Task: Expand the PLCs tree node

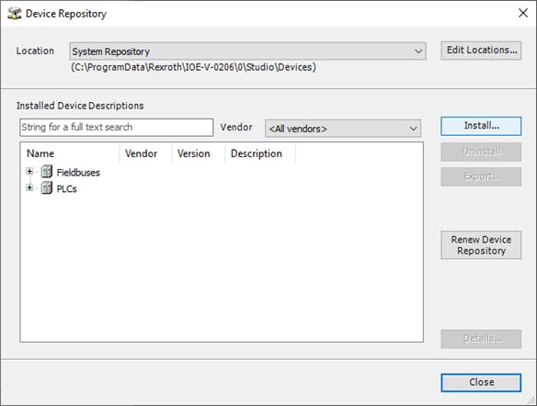Action: (x=29, y=187)
